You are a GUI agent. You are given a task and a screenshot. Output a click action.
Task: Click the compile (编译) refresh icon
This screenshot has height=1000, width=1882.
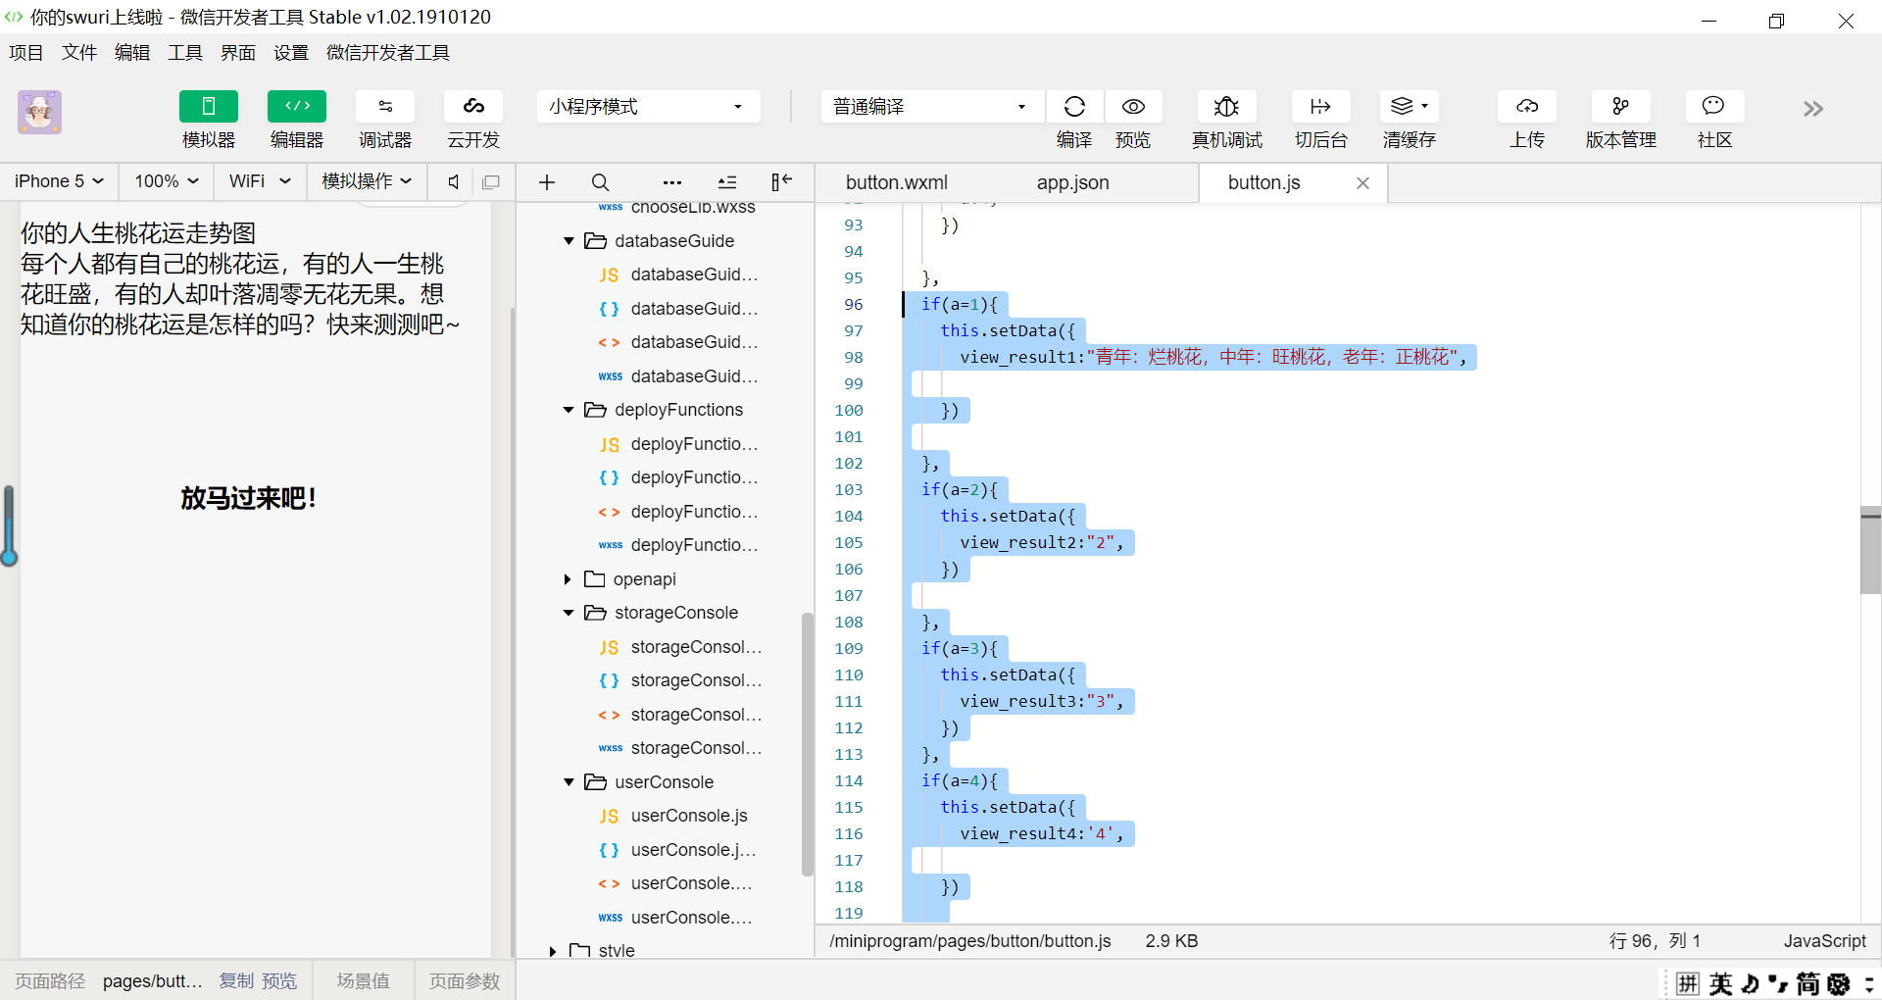[x=1074, y=107]
